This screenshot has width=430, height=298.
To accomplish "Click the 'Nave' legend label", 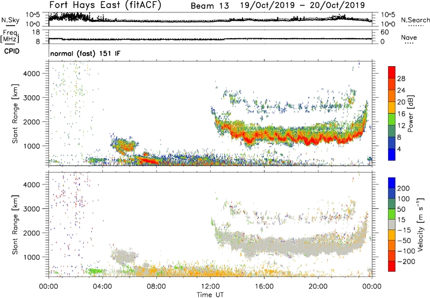I will [408, 37].
